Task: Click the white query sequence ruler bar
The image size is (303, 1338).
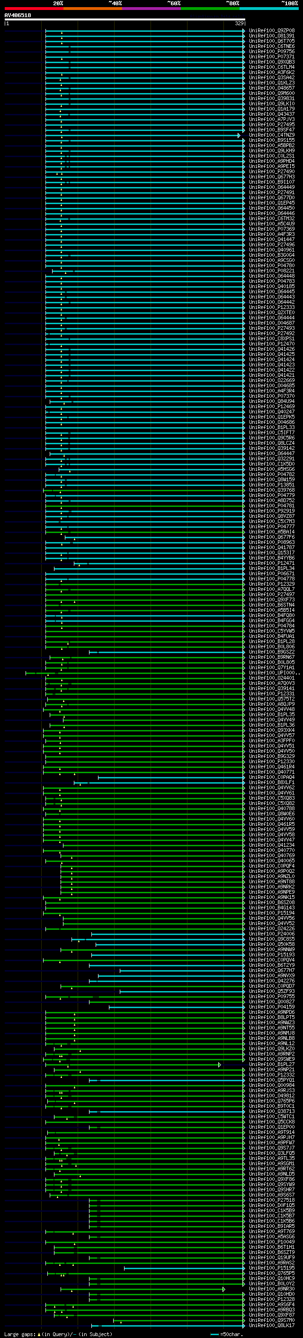Action: click(125, 20)
